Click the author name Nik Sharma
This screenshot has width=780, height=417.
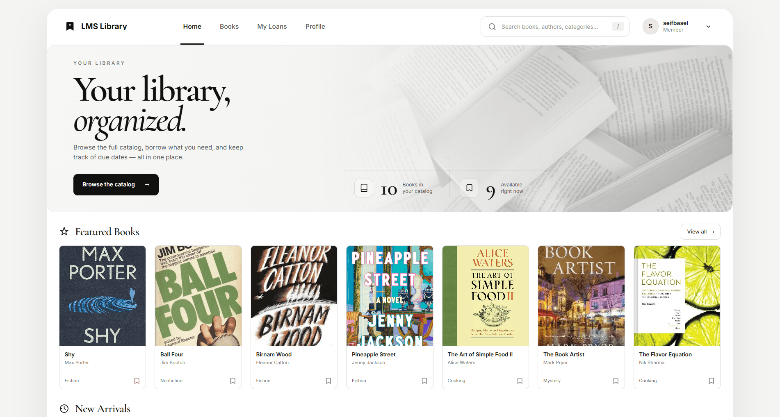pyautogui.click(x=652, y=363)
